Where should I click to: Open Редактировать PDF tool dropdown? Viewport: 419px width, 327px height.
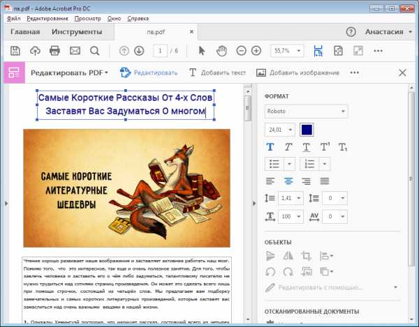[x=69, y=73]
